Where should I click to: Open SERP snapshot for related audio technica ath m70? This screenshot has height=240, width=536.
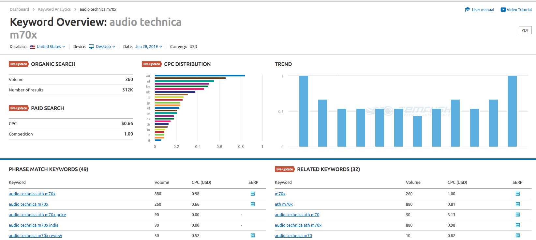point(517,215)
